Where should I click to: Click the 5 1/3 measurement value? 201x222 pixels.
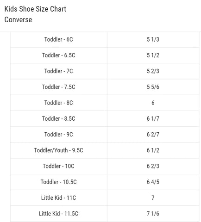tap(153, 39)
